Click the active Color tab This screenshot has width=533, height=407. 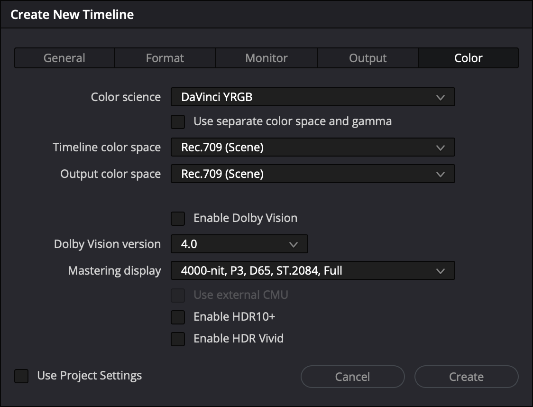click(469, 58)
